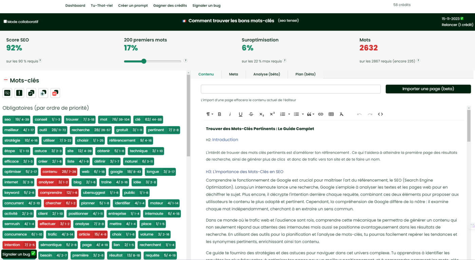475x260 pixels.
Task: Apply underline formatting in the editor
Action: pyautogui.click(x=241, y=114)
